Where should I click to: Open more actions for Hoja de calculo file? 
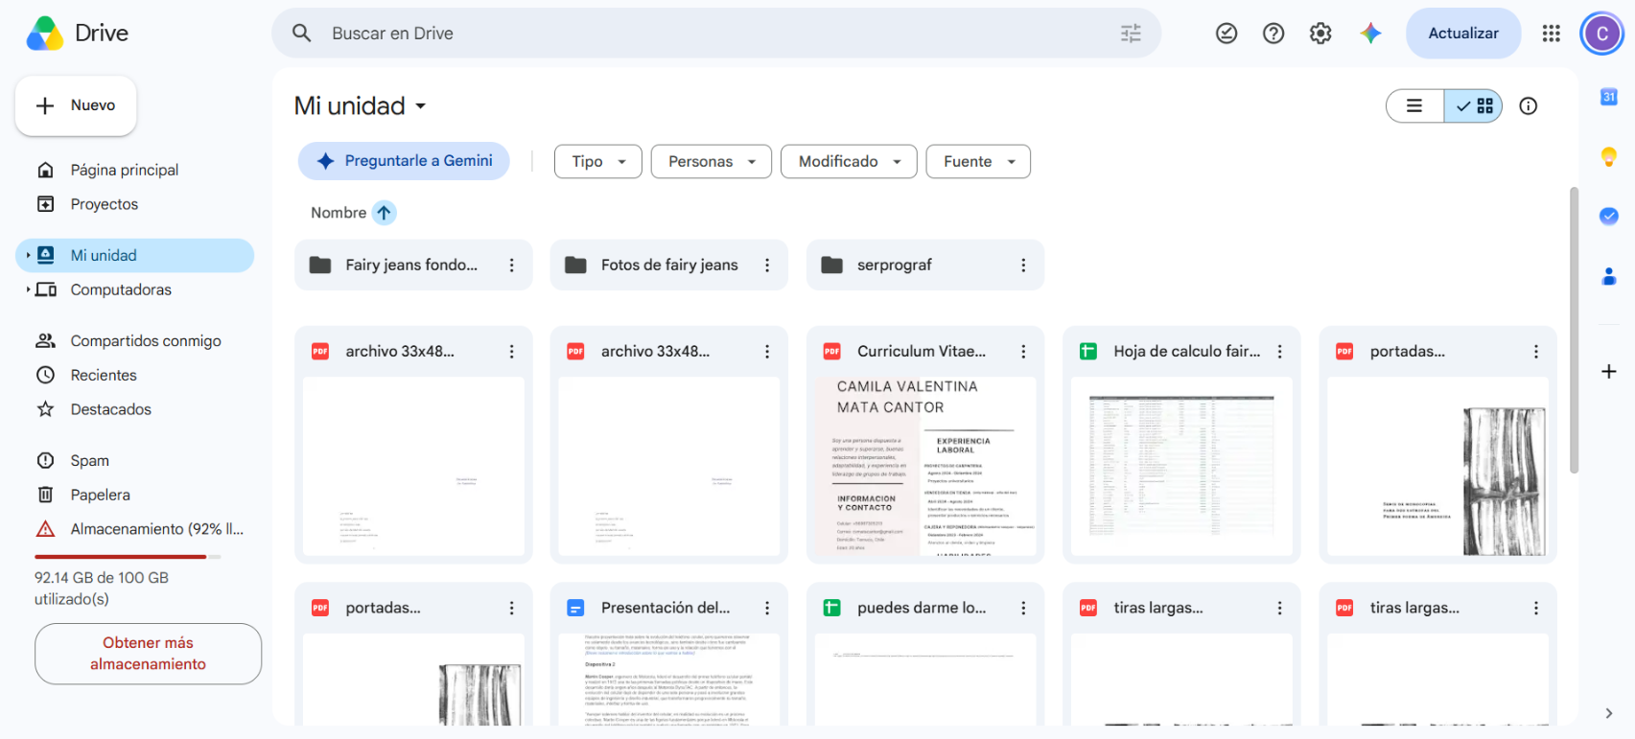1279,352
